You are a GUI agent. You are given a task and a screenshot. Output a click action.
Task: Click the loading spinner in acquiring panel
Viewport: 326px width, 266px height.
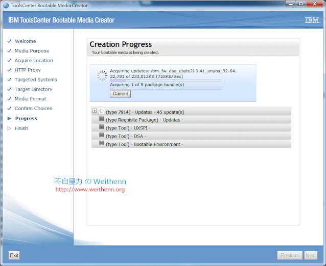click(102, 75)
